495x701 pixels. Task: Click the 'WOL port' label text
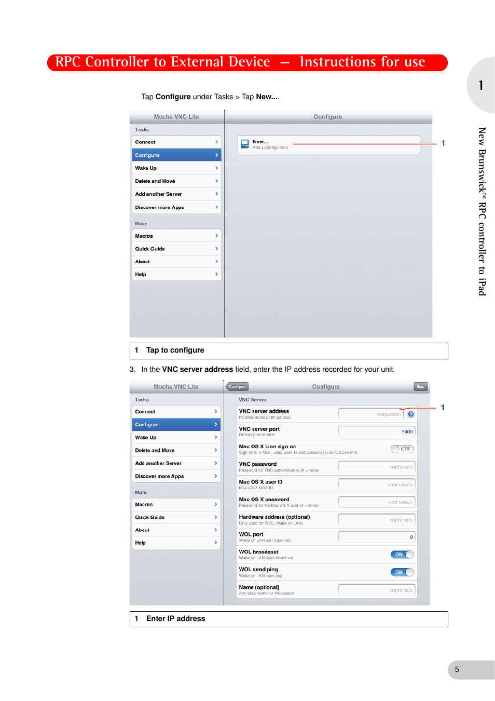click(251, 534)
